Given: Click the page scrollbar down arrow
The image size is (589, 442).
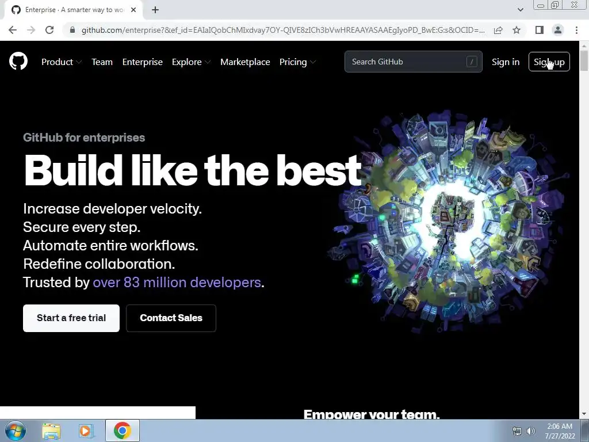Looking at the screenshot, I should (584, 414).
